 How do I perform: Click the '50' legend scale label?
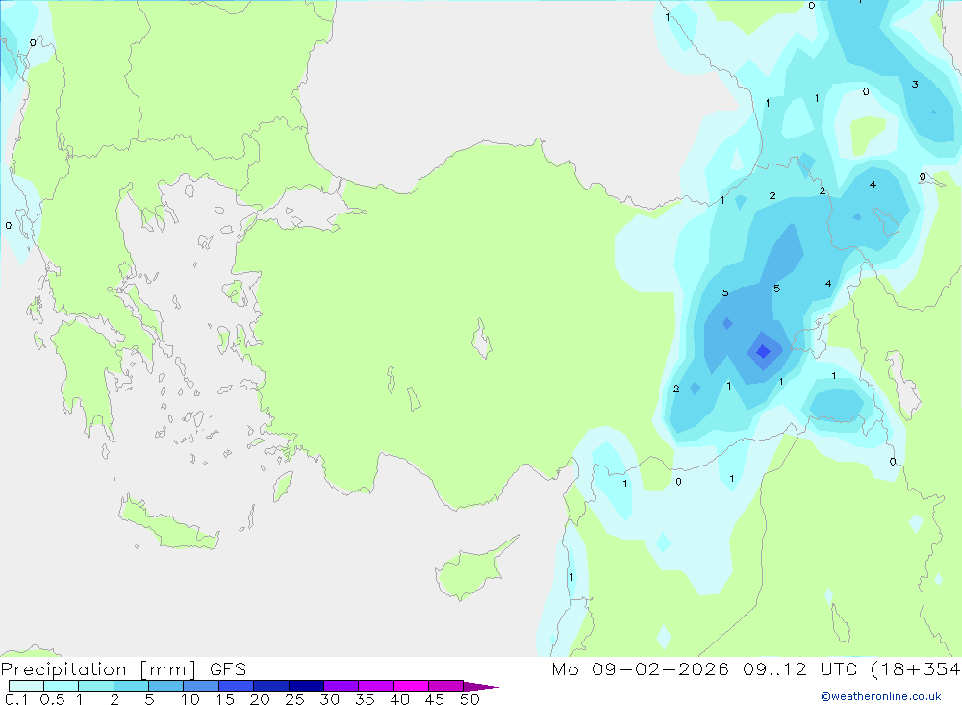pos(469,699)
